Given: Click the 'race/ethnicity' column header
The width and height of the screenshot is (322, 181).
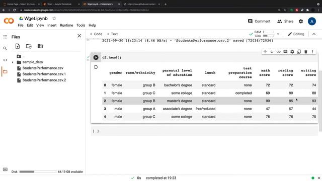Looking at the screenshot, I should click(140, 72).
